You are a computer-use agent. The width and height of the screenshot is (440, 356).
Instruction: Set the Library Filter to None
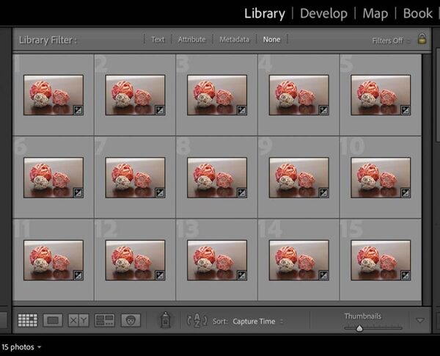[272, 40]
